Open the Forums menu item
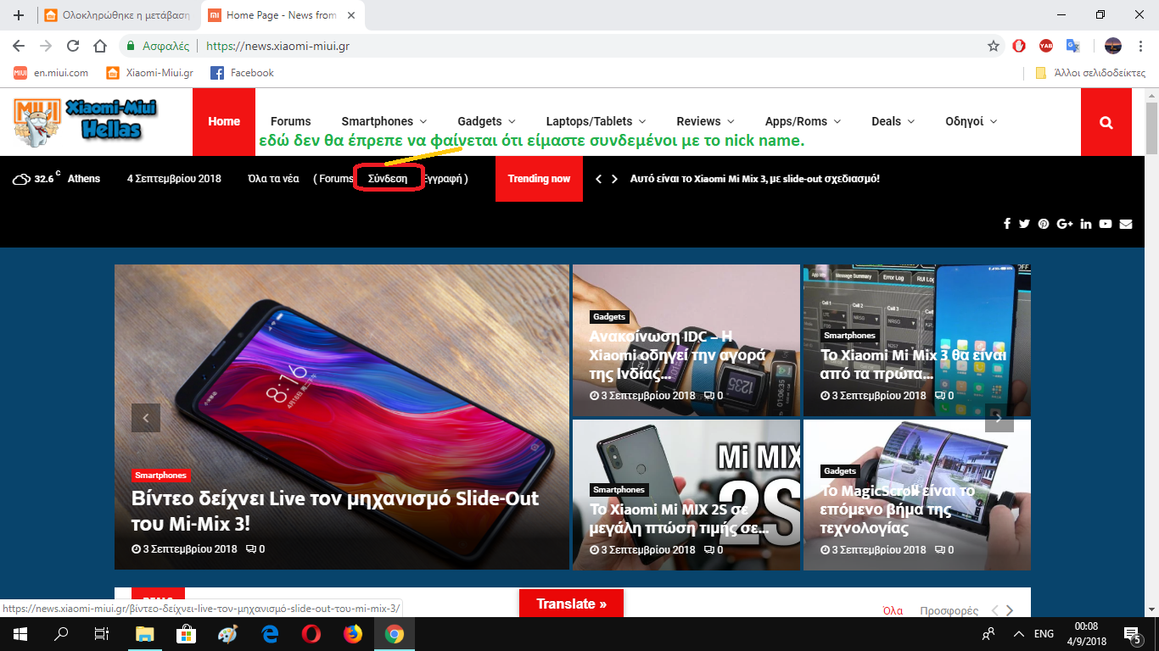The height and width of the screenshot is (651, 1159). point(290,121)
